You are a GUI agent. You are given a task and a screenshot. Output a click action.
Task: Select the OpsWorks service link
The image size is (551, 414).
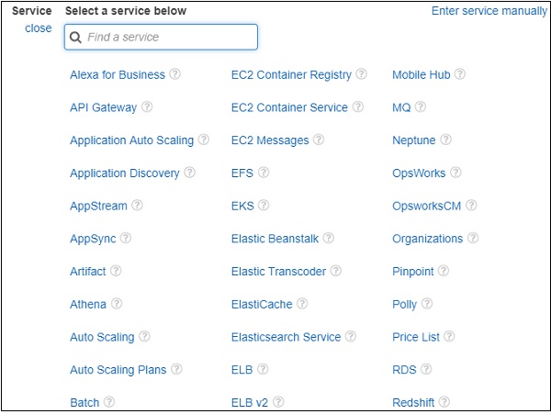[419, 173]
